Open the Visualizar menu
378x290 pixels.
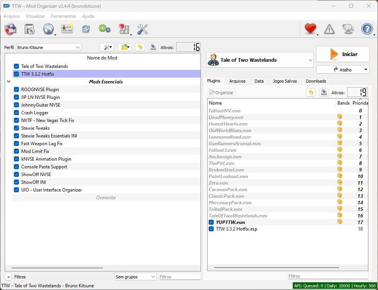(x=35, y=16)
